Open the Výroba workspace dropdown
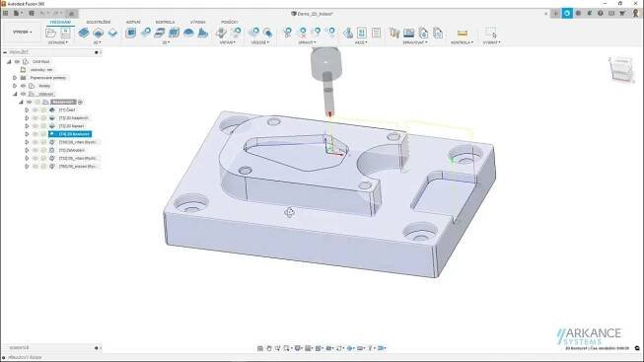Viewport: 644px width, 362px height. click(x=22, y=32)
